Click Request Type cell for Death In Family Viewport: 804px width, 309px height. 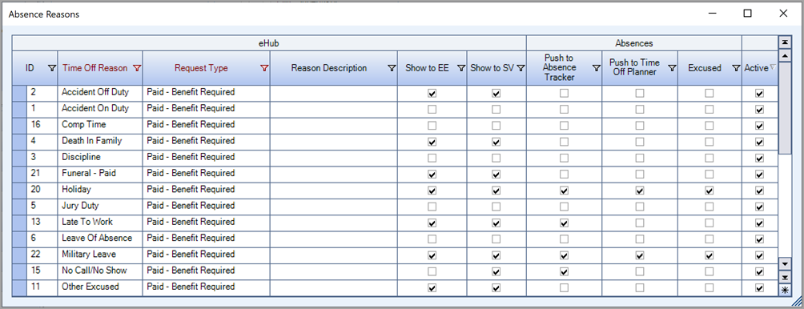(206, 141)
